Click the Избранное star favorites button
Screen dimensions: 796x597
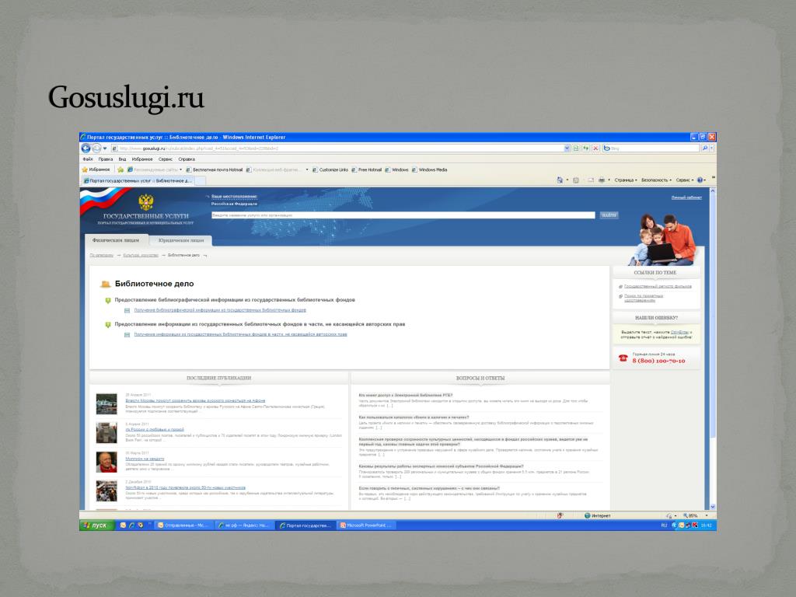[96, 169]
